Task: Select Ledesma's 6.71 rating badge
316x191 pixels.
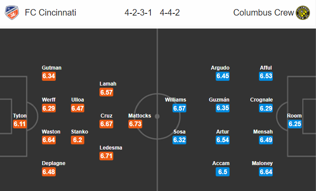Action: pyautogui.click(x=106, y=156)
